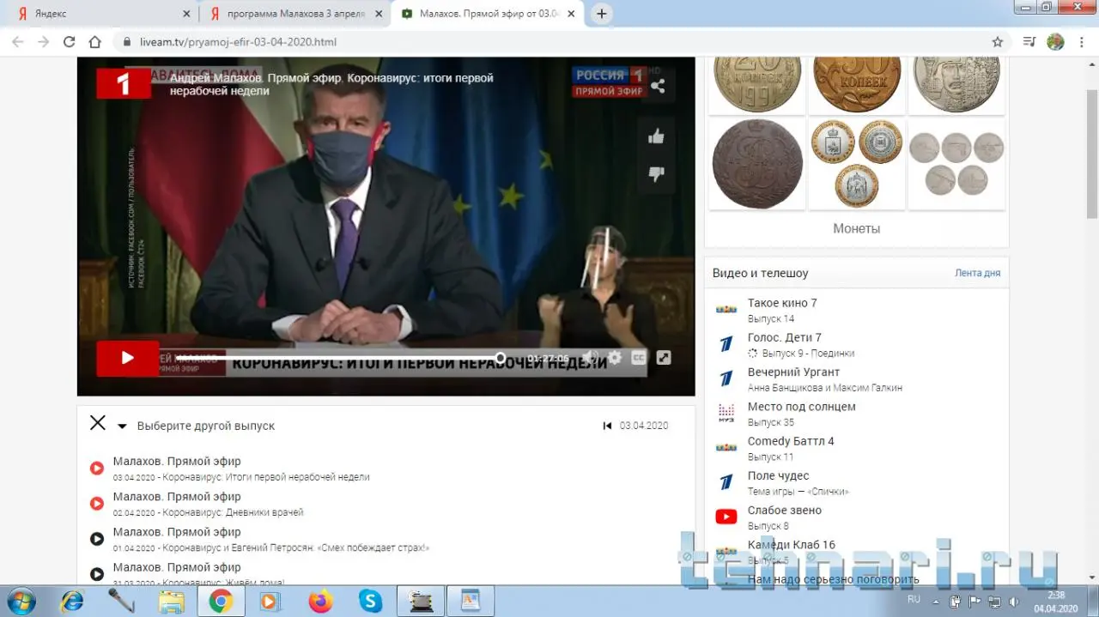Open the 'Монеты' ad caption
This screenshot has width=1099, height=617.
tap(856, 228)
